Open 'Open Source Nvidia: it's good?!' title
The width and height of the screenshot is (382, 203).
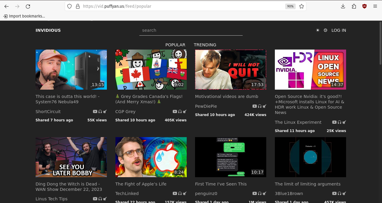pos(310,104)
